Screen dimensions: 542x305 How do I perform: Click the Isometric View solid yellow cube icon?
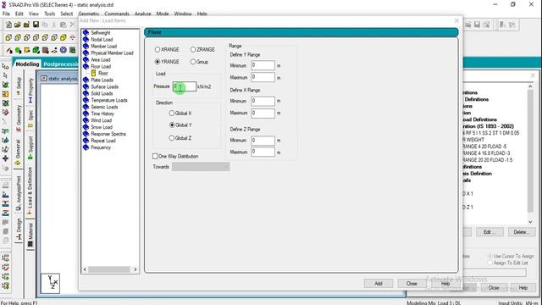[64, 37]
